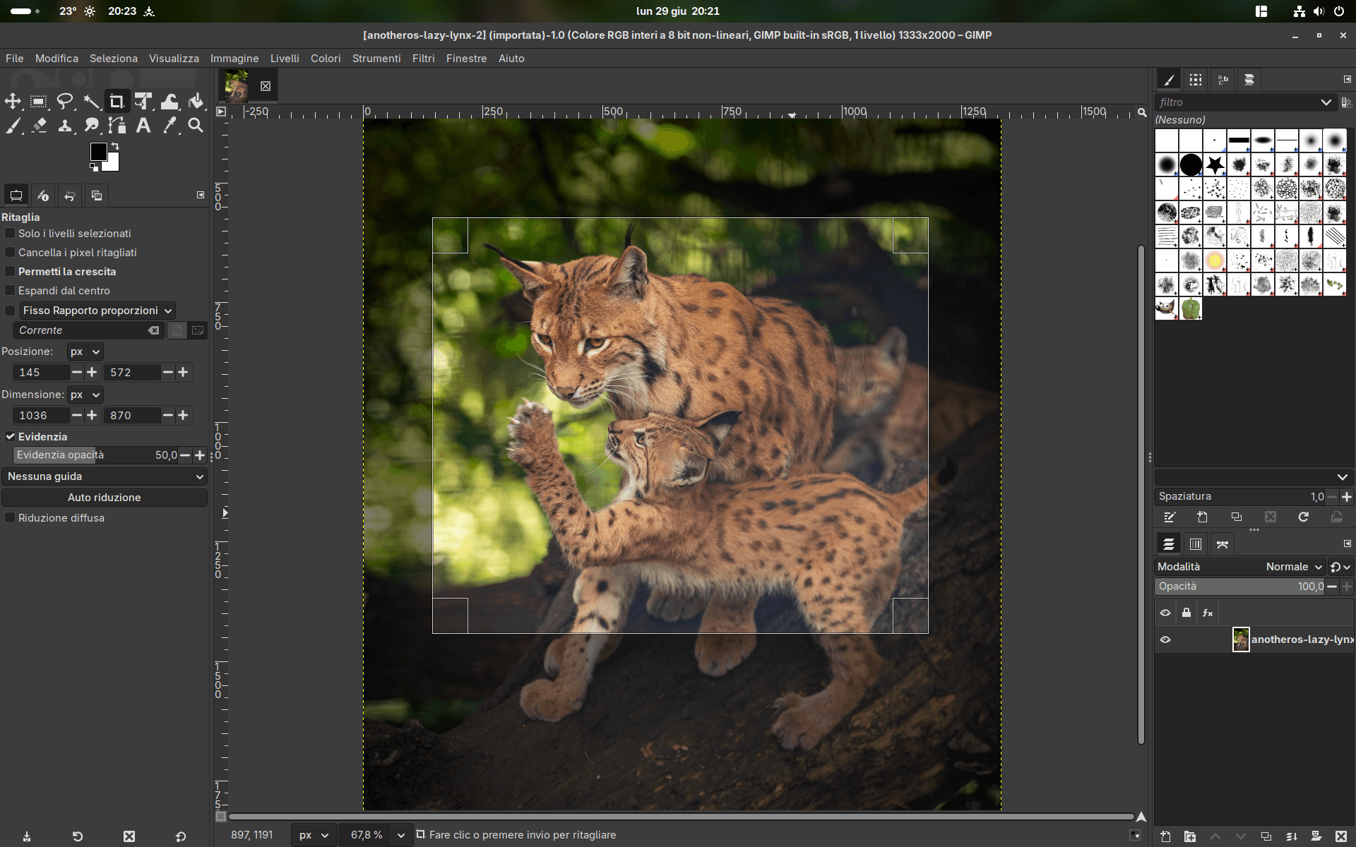Click the foreground black color swatch

[x=98, y=151]
